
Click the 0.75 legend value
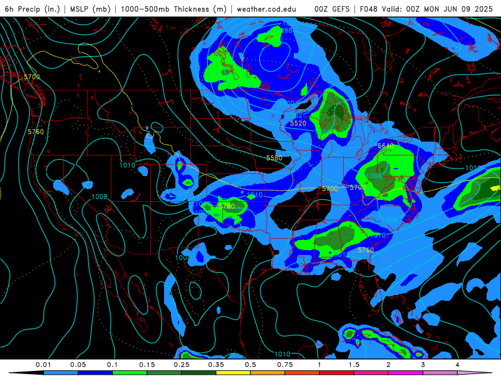click(285, 365)
